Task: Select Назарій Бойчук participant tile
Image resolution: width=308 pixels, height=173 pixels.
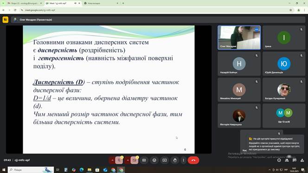Action: point(239,64)
